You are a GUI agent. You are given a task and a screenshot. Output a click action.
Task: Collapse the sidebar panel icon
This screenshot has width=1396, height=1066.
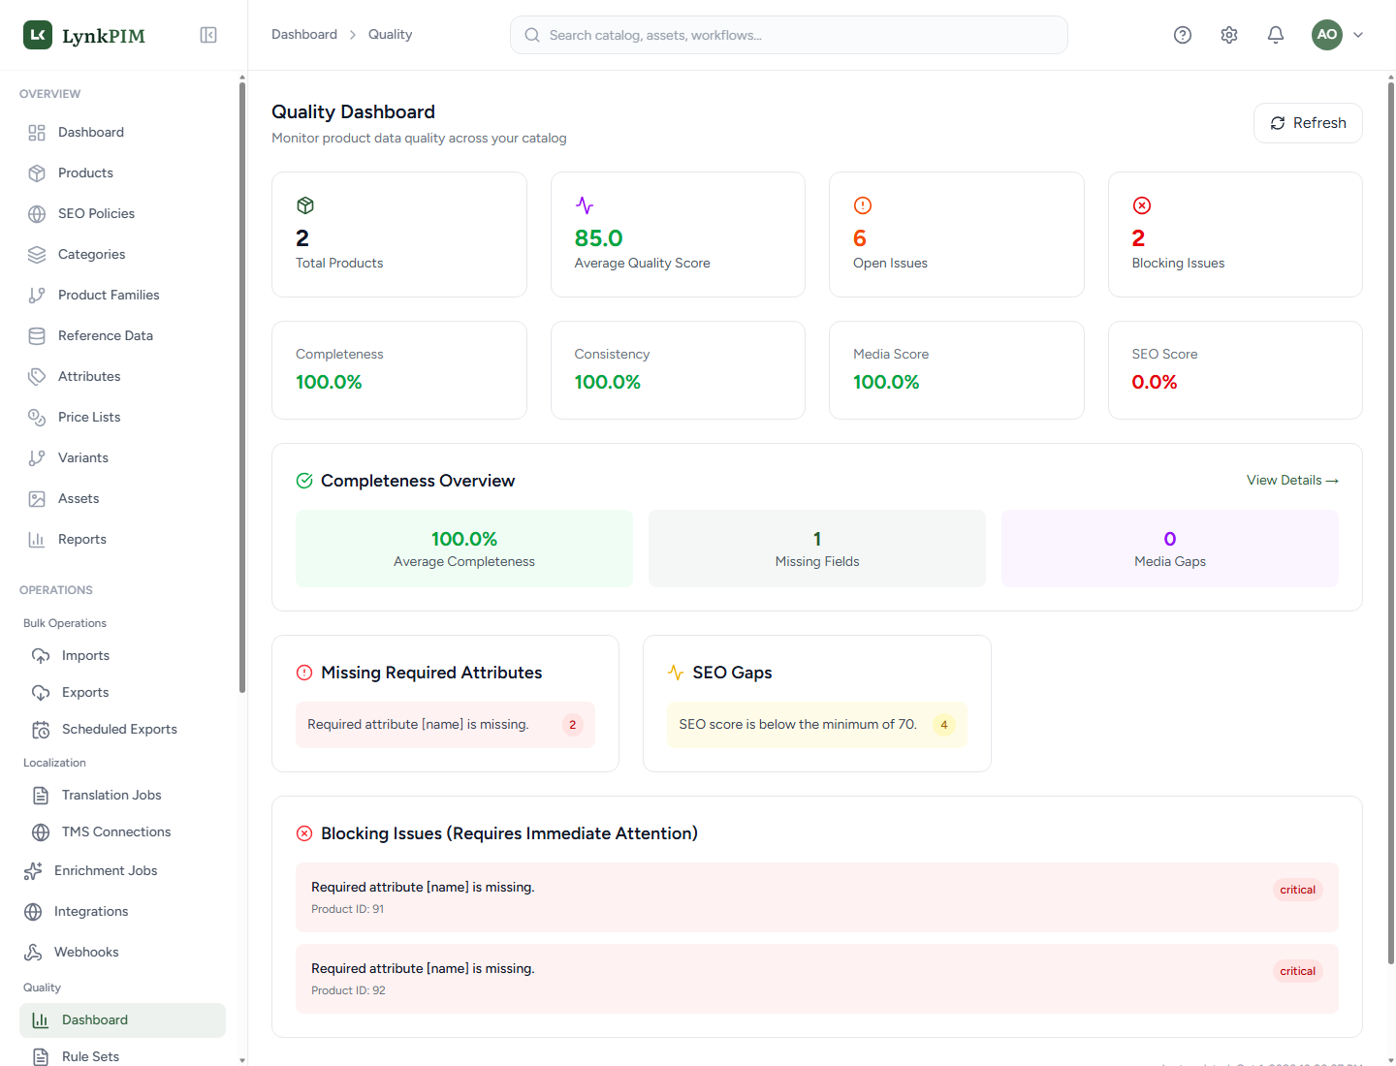(208, 35)
